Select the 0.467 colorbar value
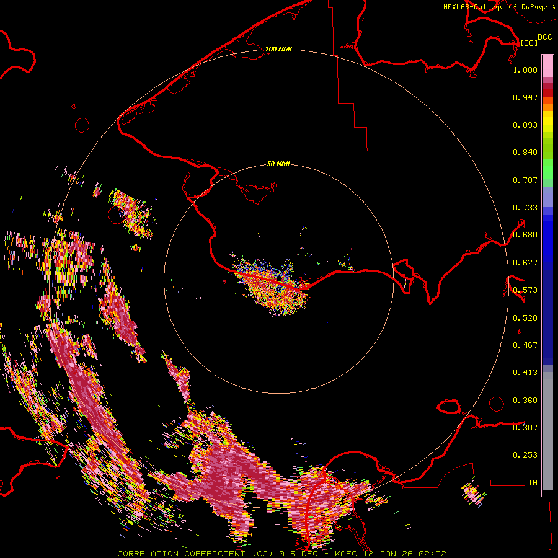The width and height of the screenshot is (558, 558). point(525,345)
